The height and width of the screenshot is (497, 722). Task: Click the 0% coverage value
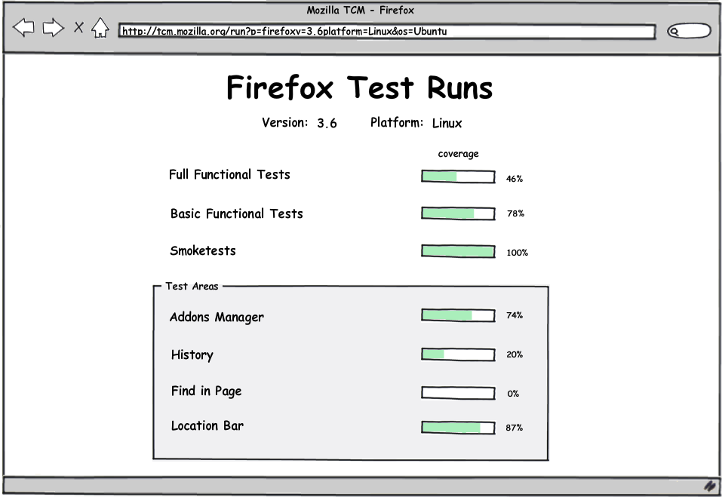click(x=513, y=394)
